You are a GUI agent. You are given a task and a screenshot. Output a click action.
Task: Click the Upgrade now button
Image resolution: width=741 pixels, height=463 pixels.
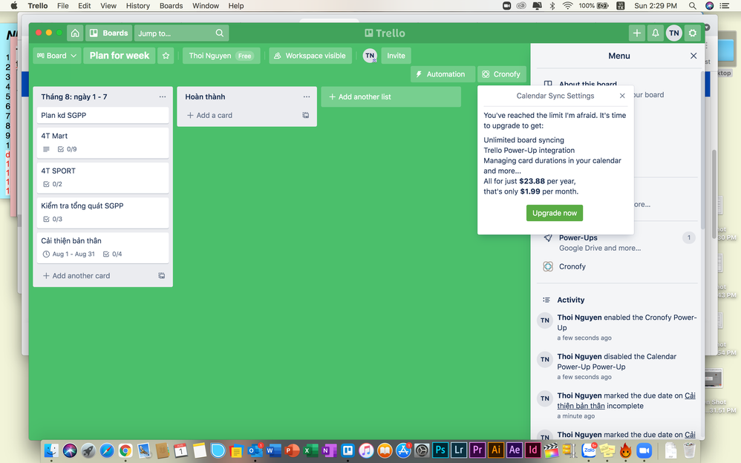(x=555, y=213)
